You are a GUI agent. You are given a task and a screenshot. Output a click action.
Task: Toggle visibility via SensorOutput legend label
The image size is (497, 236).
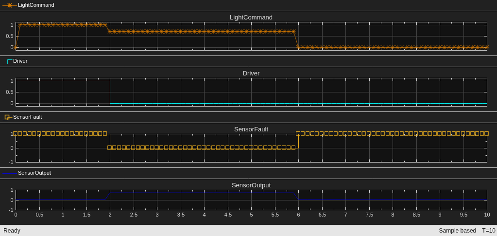(x=34, y=173)
